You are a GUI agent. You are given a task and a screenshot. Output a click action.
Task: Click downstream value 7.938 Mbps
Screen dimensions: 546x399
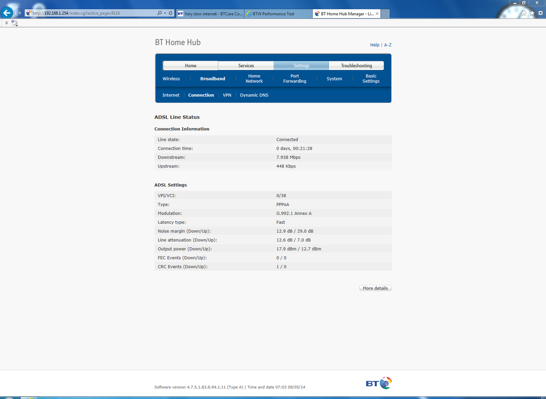click(x=289, y=157)
